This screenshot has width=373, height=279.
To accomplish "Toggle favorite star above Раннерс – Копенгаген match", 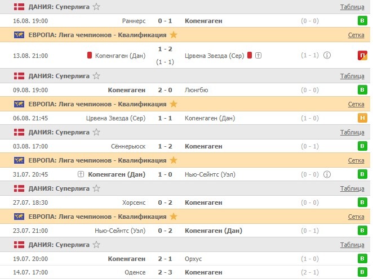I will [x=97, y=7].
